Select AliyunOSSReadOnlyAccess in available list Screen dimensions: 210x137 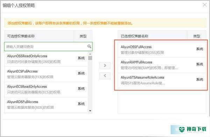pos(46,59)
